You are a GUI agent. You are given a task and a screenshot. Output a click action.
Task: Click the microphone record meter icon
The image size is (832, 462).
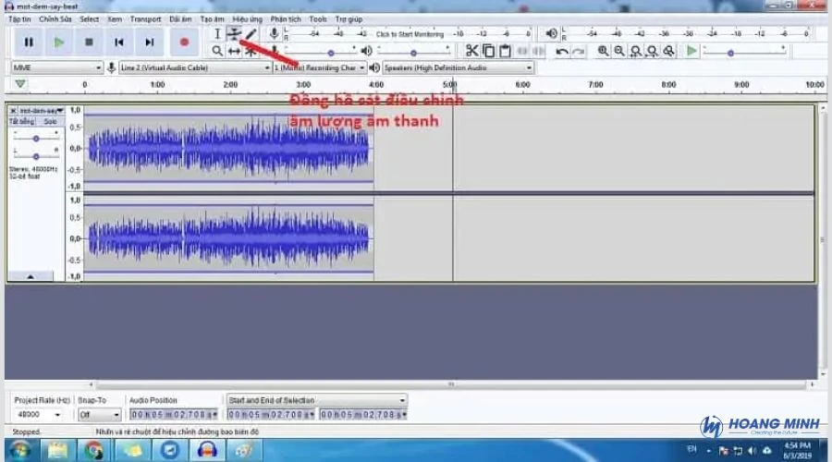pyautogui.click(x=274, y=33)
